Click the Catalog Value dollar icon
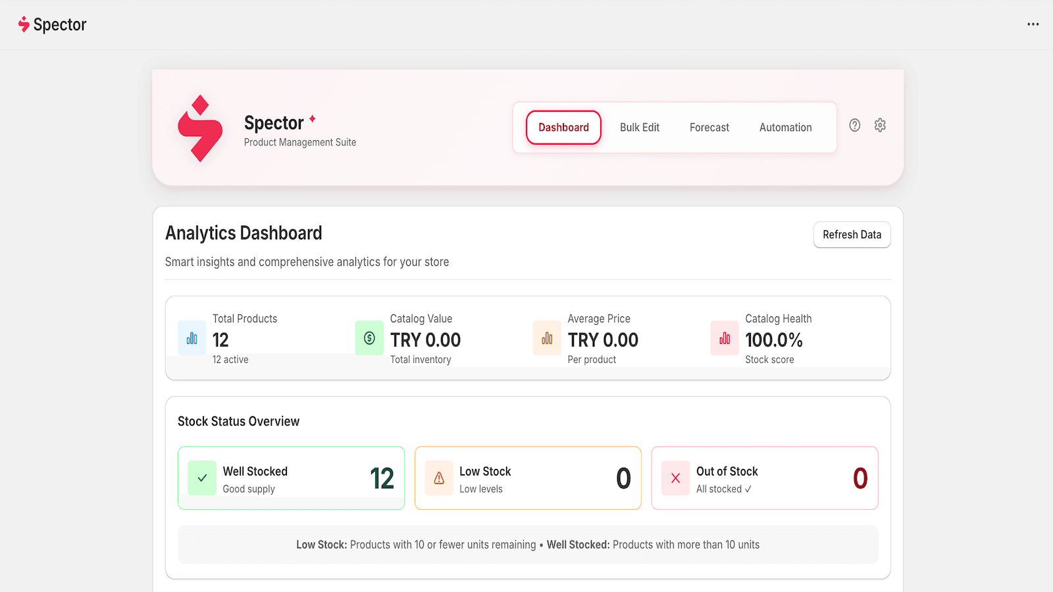1053x592 pixels. pyautogui.click(x=369, y=338)
